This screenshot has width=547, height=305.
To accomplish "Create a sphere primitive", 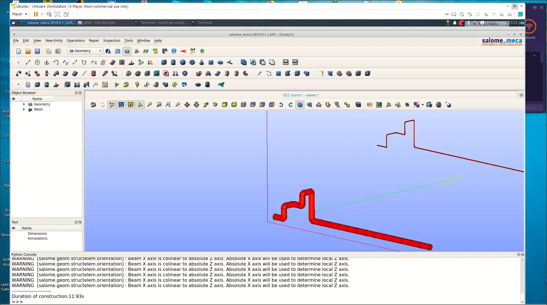I will tap(183, 62).
